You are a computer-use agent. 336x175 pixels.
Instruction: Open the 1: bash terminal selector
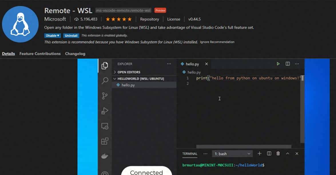pyautogui.click(x=232, y=154)
